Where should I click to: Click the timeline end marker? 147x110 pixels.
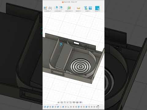pos(98,107)
